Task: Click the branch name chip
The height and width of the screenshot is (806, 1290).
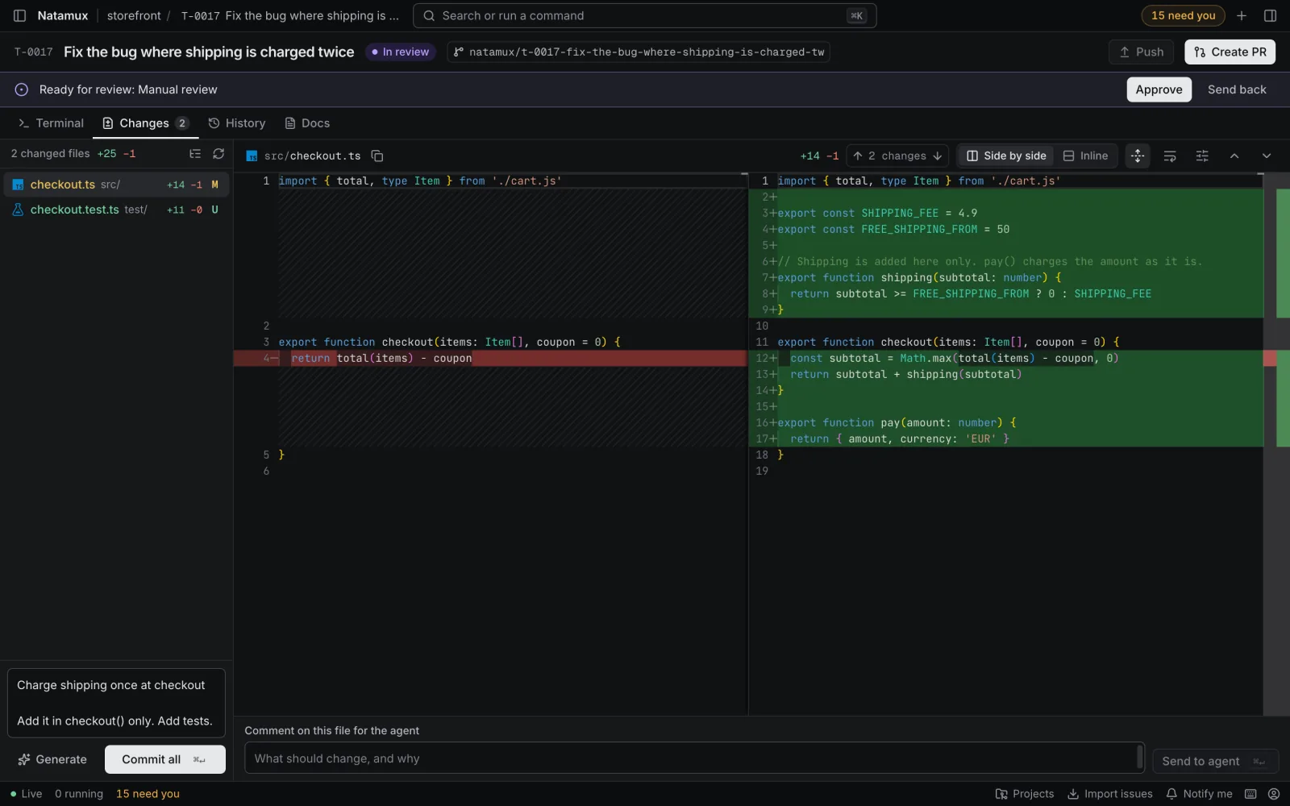Action: (639, 52)
